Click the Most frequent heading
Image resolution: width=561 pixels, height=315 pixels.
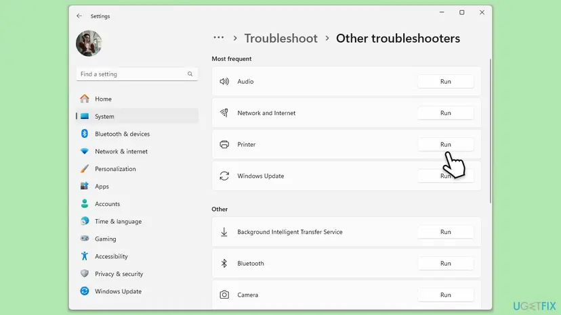pos(232,59)
